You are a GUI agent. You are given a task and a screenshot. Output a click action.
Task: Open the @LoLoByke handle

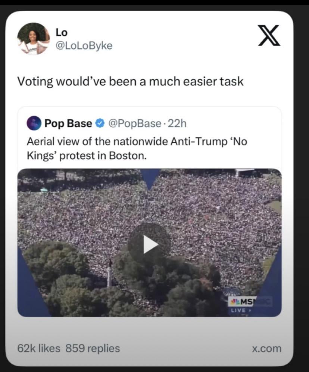pos(84,45)
